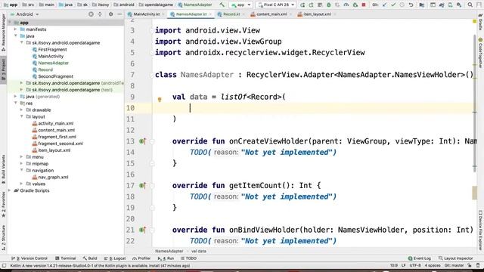Click the green Debug bug icon
The height and width of the screenshot is (272, 484).
click(329, 5)
